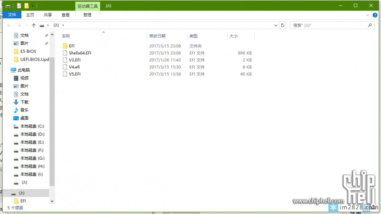This screenshot has width=381, height=214.
Task: Select 本地磁盘 (C:) in sidebar
Action: tap(32, 126)
